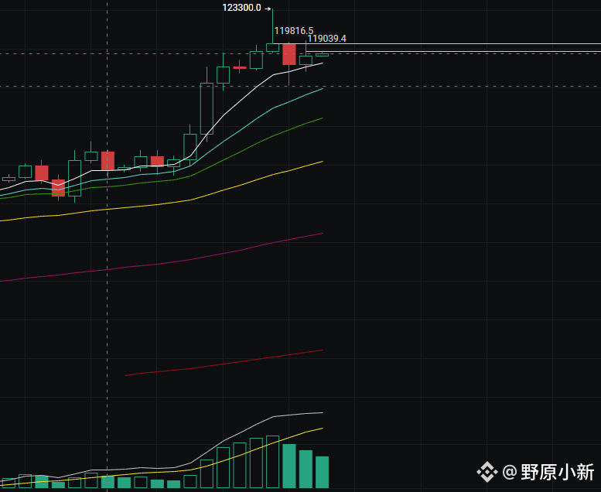Click the large red candle near 119816.5
This screenshot has height=492, width=601.
[289, 54]
